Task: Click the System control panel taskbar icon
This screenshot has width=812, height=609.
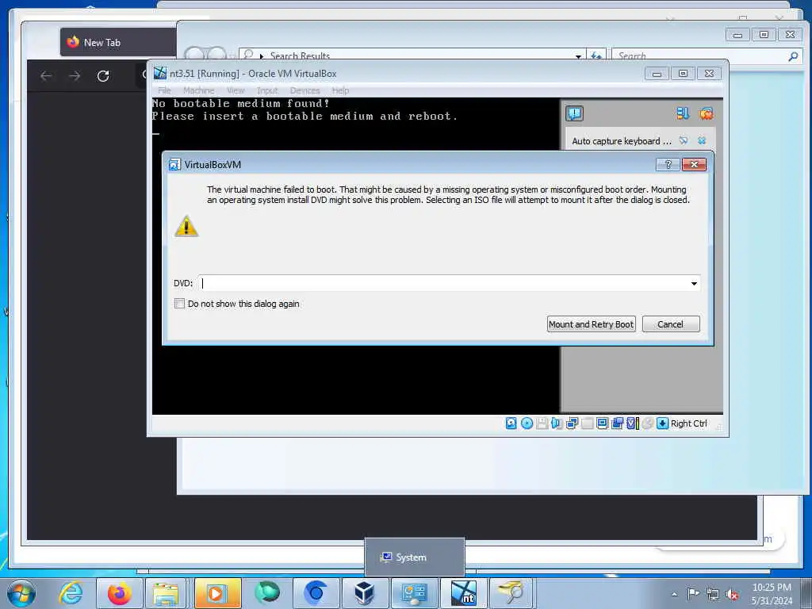Action: 414,593
